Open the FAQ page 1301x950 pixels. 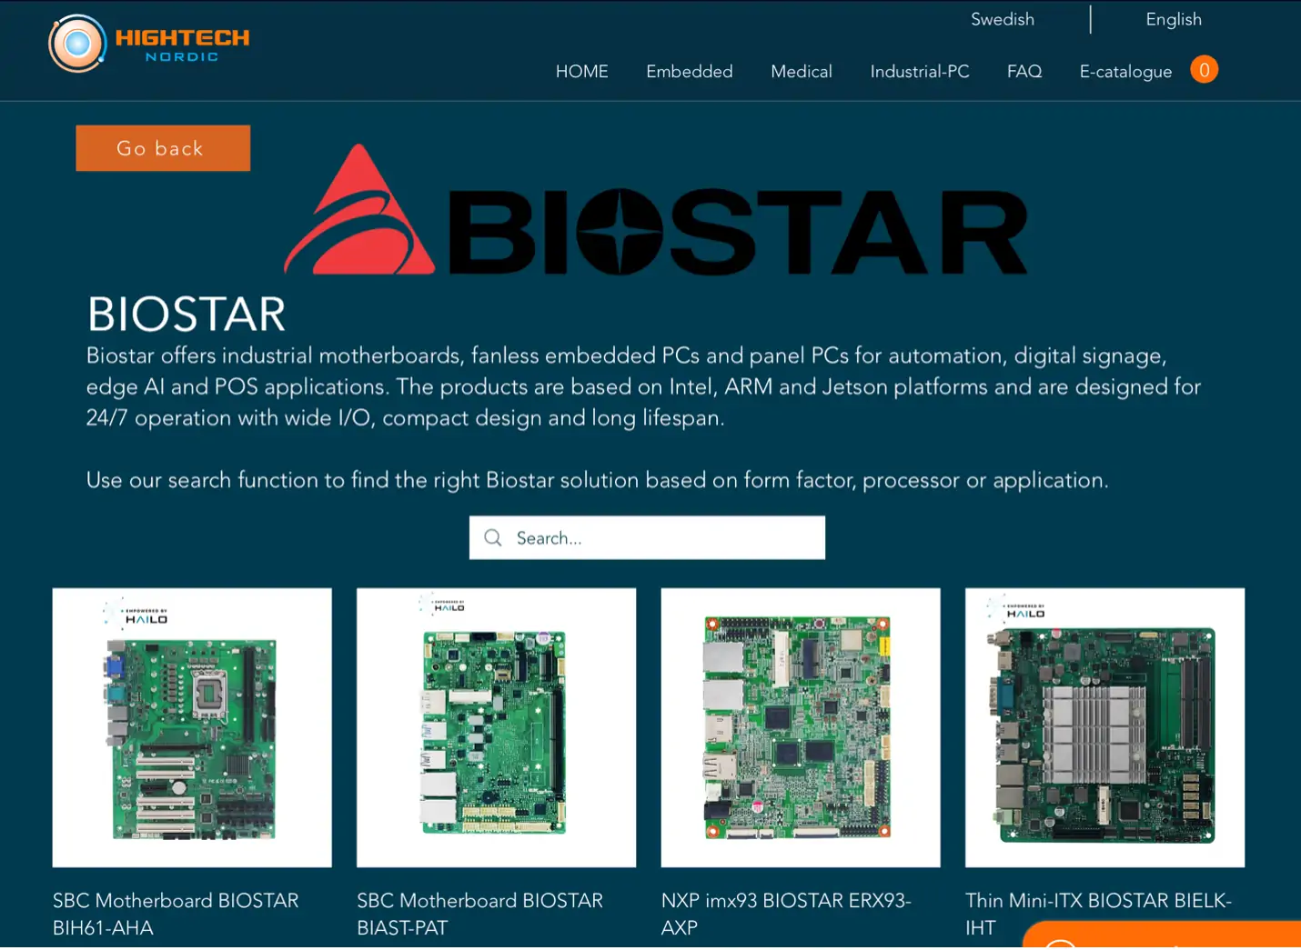tap(1024, 71)
